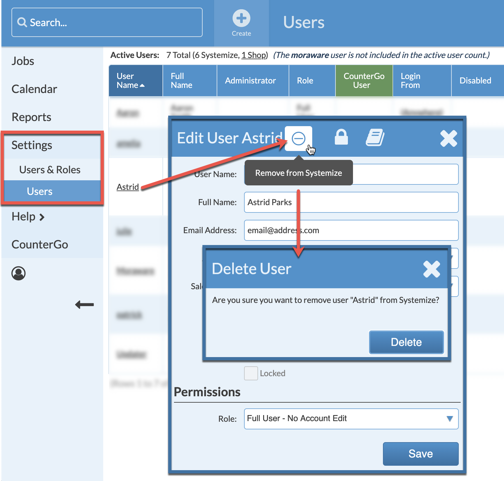Open the activity log book icon

[x=375, y=138]
